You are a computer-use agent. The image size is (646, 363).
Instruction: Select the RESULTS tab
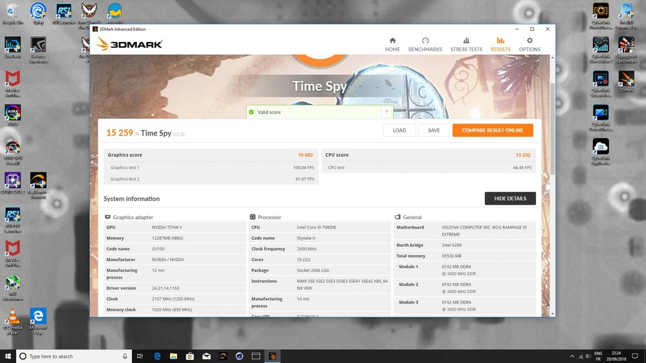point(500,45)
